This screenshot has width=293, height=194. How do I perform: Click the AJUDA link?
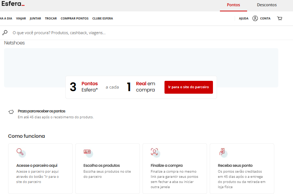(243, 18)
